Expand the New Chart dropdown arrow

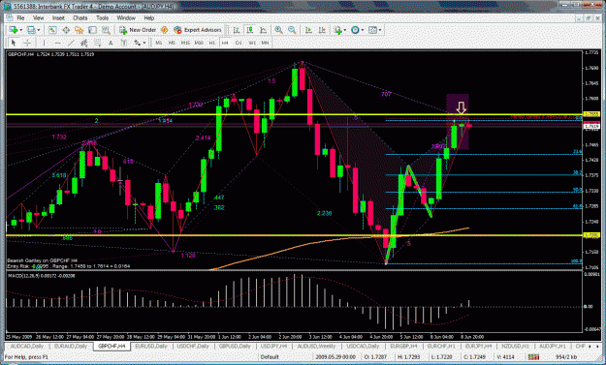pyautogui.click(x=21, y=30)
